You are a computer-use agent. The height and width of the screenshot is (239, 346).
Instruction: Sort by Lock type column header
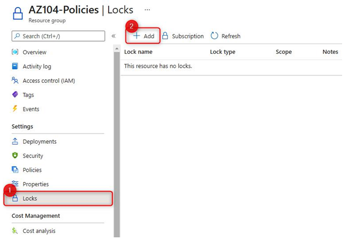click(x=222, y=52)
